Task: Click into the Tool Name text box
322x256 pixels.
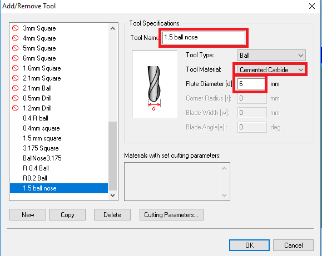Action: [x=204, y=38]
